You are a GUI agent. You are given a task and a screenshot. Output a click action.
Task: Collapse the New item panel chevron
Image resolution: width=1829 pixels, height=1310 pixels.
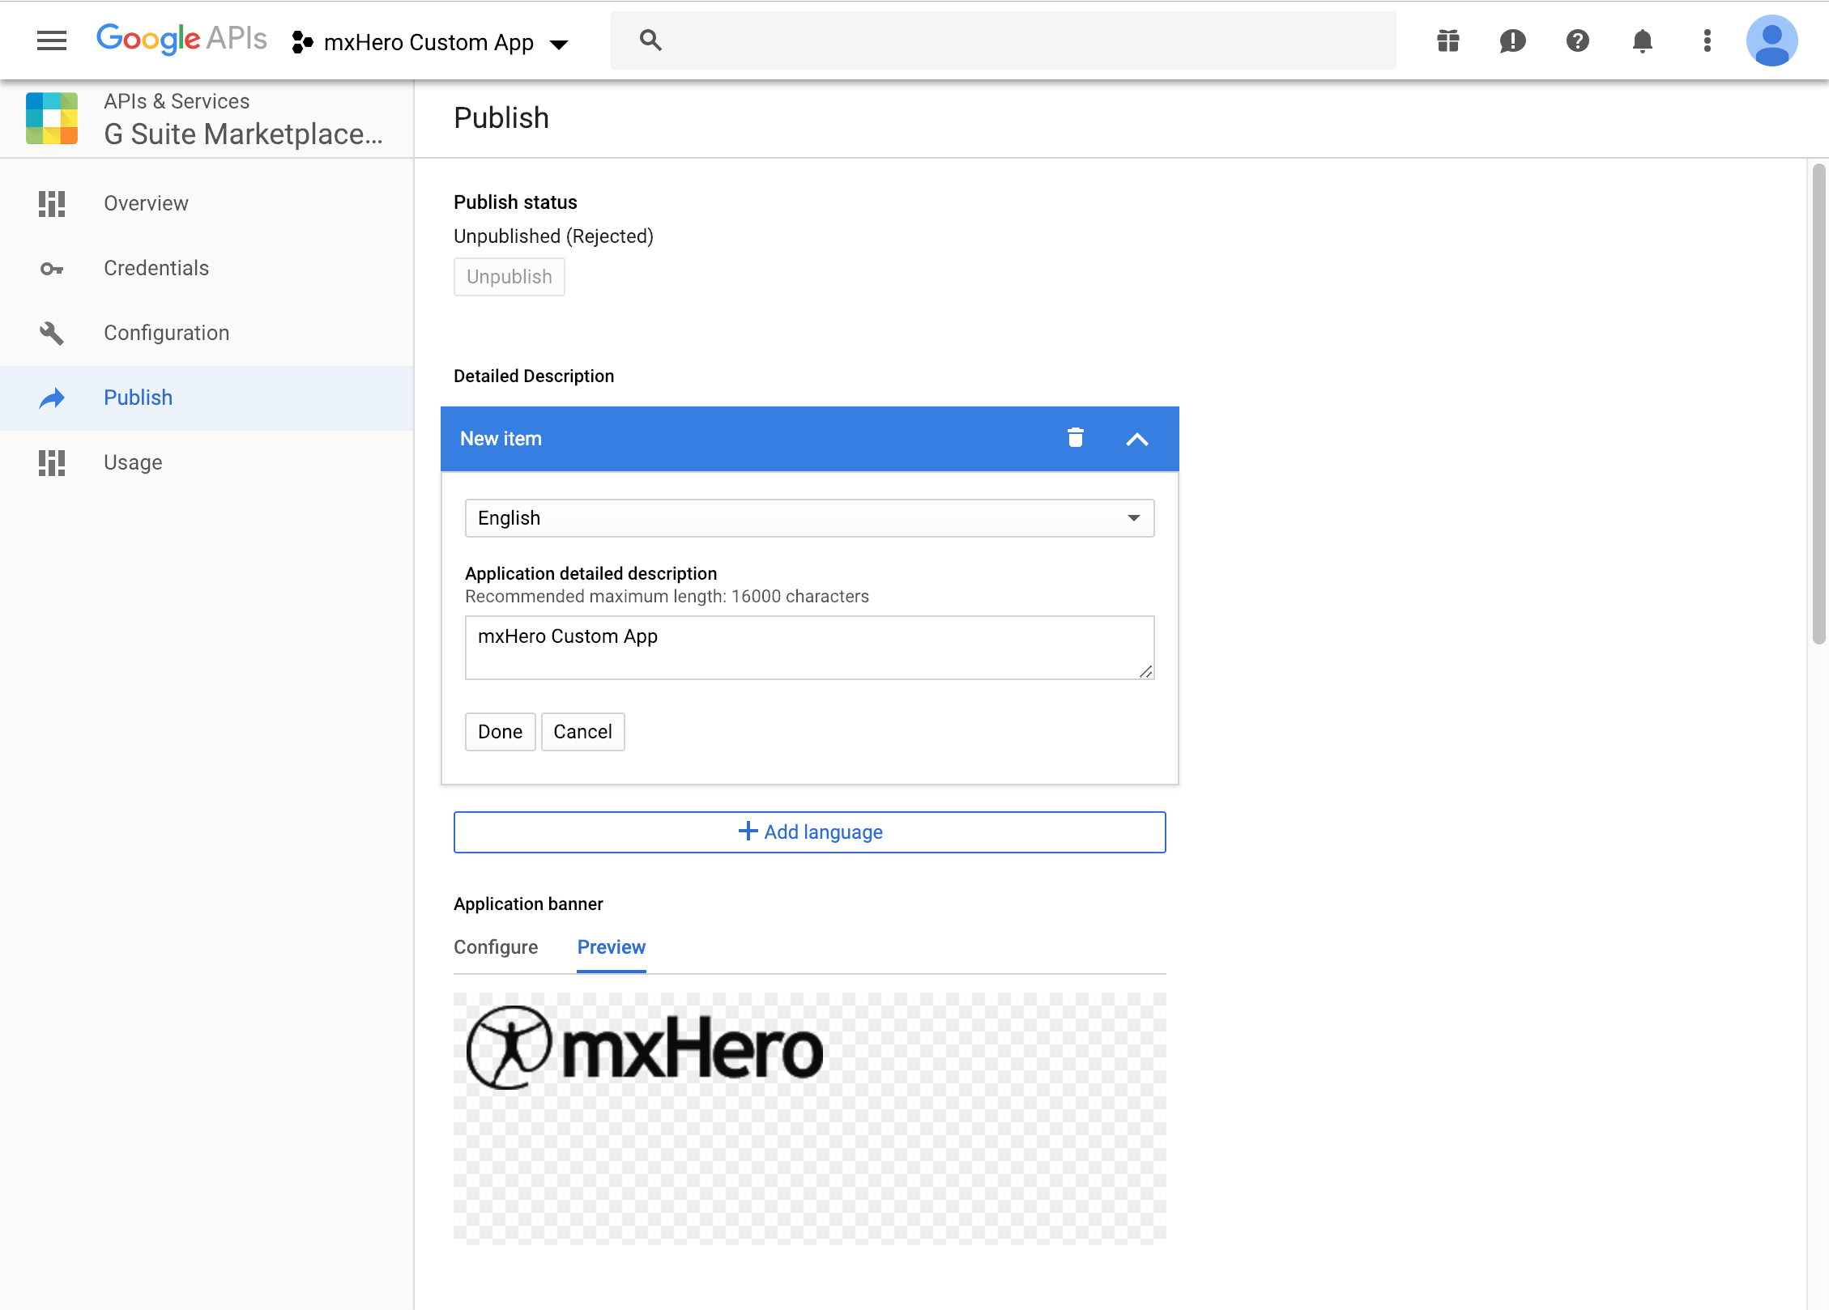[1137, 439]
